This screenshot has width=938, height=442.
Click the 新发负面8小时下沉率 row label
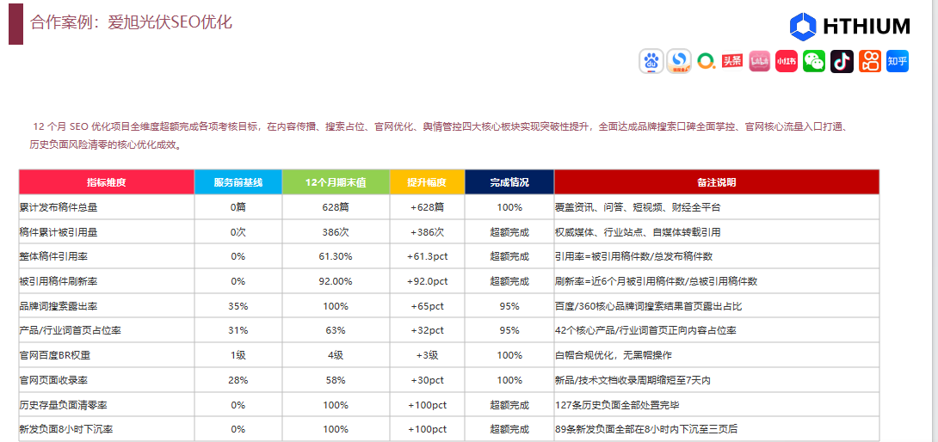click(65, 429)
